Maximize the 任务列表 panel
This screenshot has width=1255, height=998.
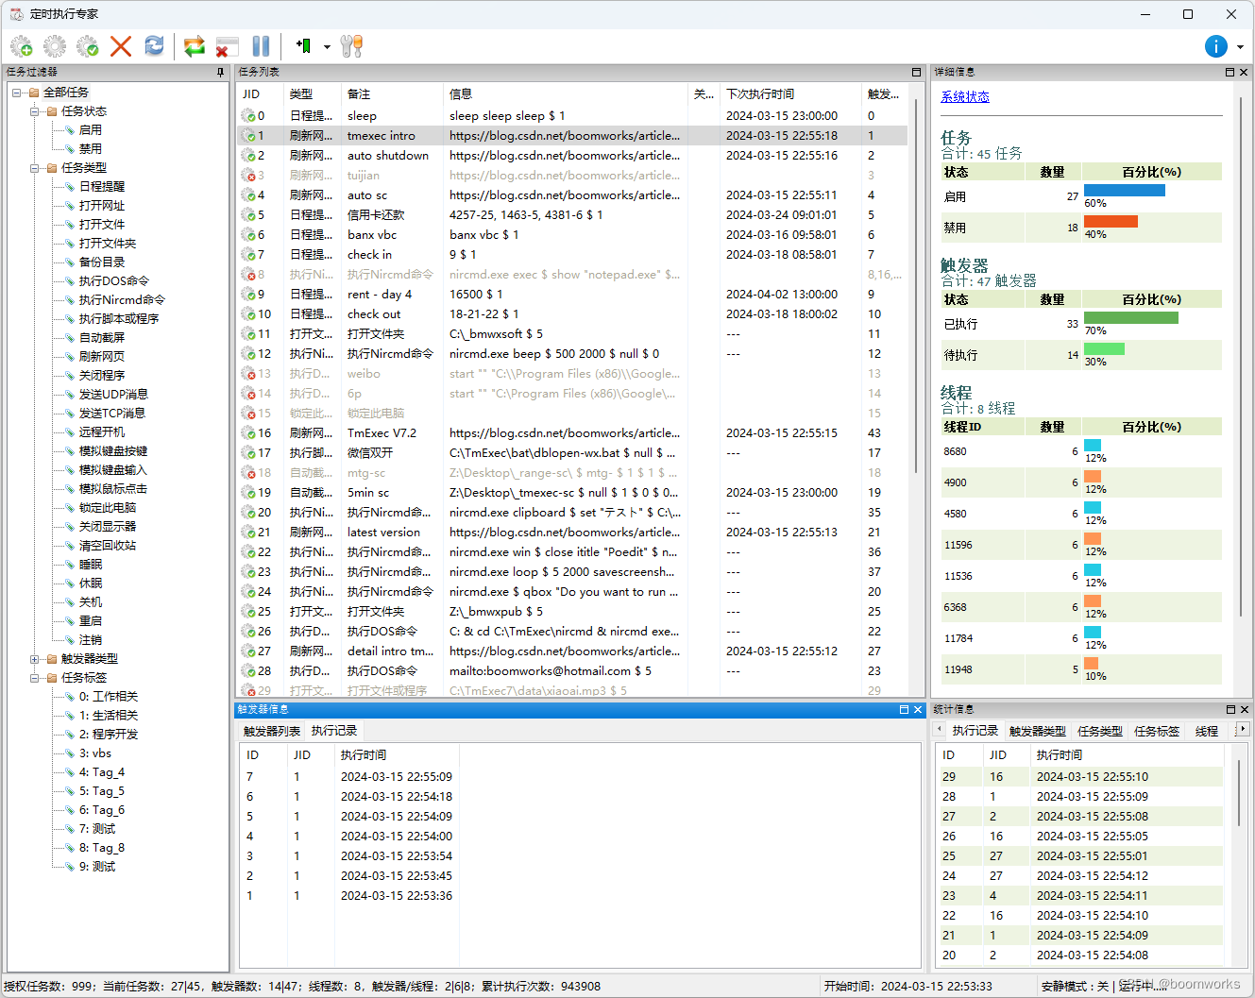(x=916, y=72)
